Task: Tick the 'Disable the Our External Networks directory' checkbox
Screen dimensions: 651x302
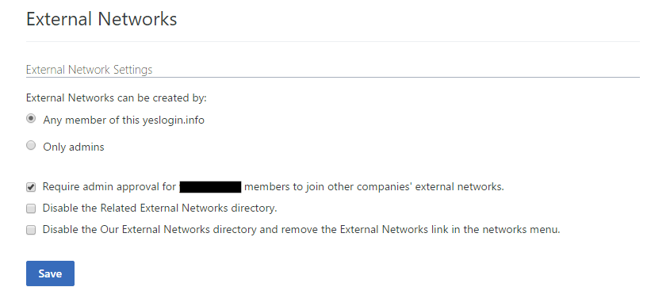Action: point(31,230)
